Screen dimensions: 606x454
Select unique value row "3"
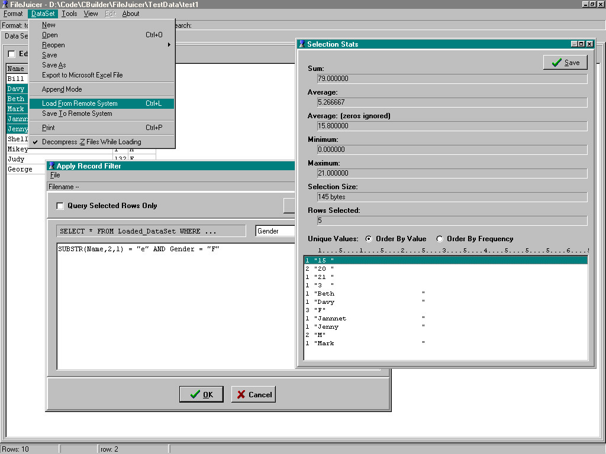446,286
